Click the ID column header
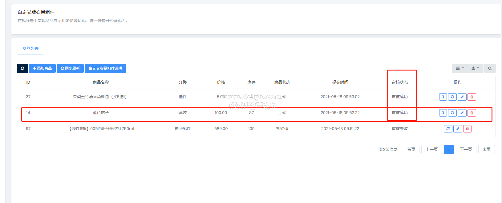The height and width of the screenshot is (203, 502). click(x=28, y=82)
